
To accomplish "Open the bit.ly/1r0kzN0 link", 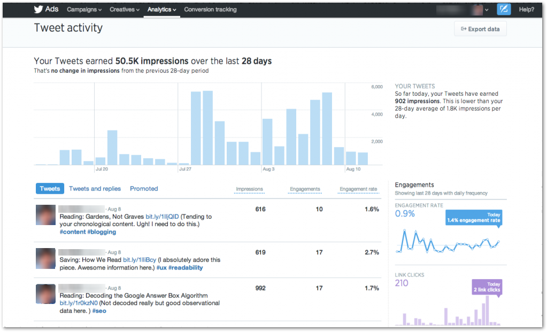I will click(x=79, y=303).
